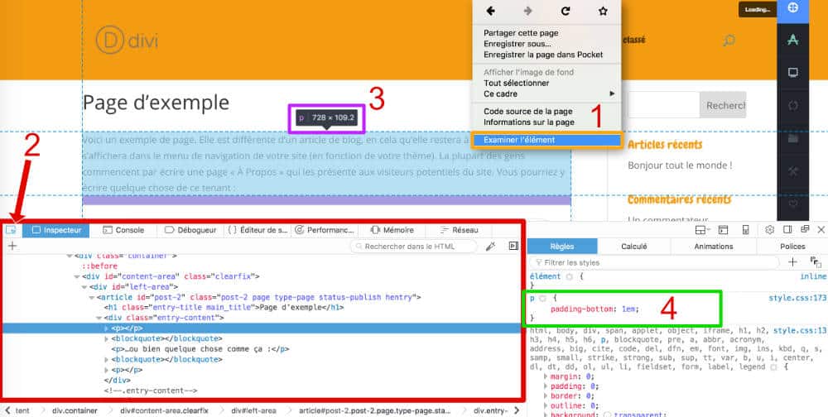Click the bookmark star in context menu
The width and height of the screenshot is (828, 417).
(603, 11)
